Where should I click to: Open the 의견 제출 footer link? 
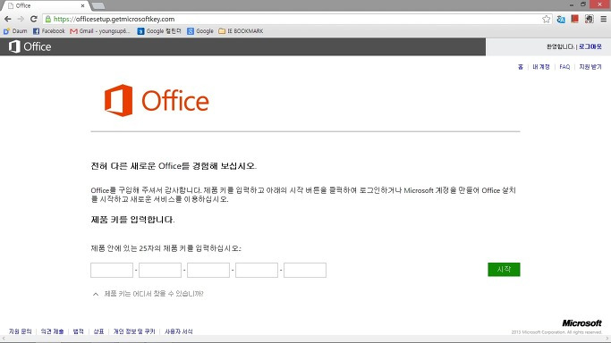[52, 331]
